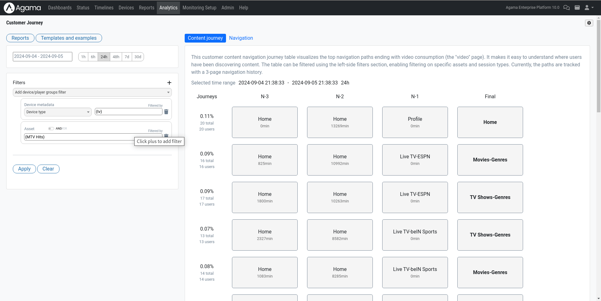
Task: Click the browser/window icon near user menu
Action: 577,8
